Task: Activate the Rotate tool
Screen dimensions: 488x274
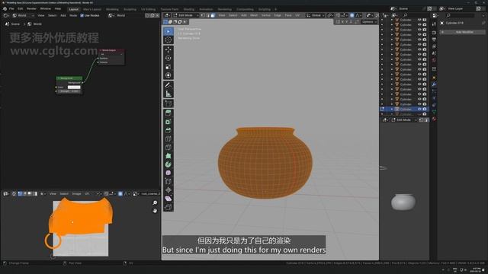Action: coord(169,58)
